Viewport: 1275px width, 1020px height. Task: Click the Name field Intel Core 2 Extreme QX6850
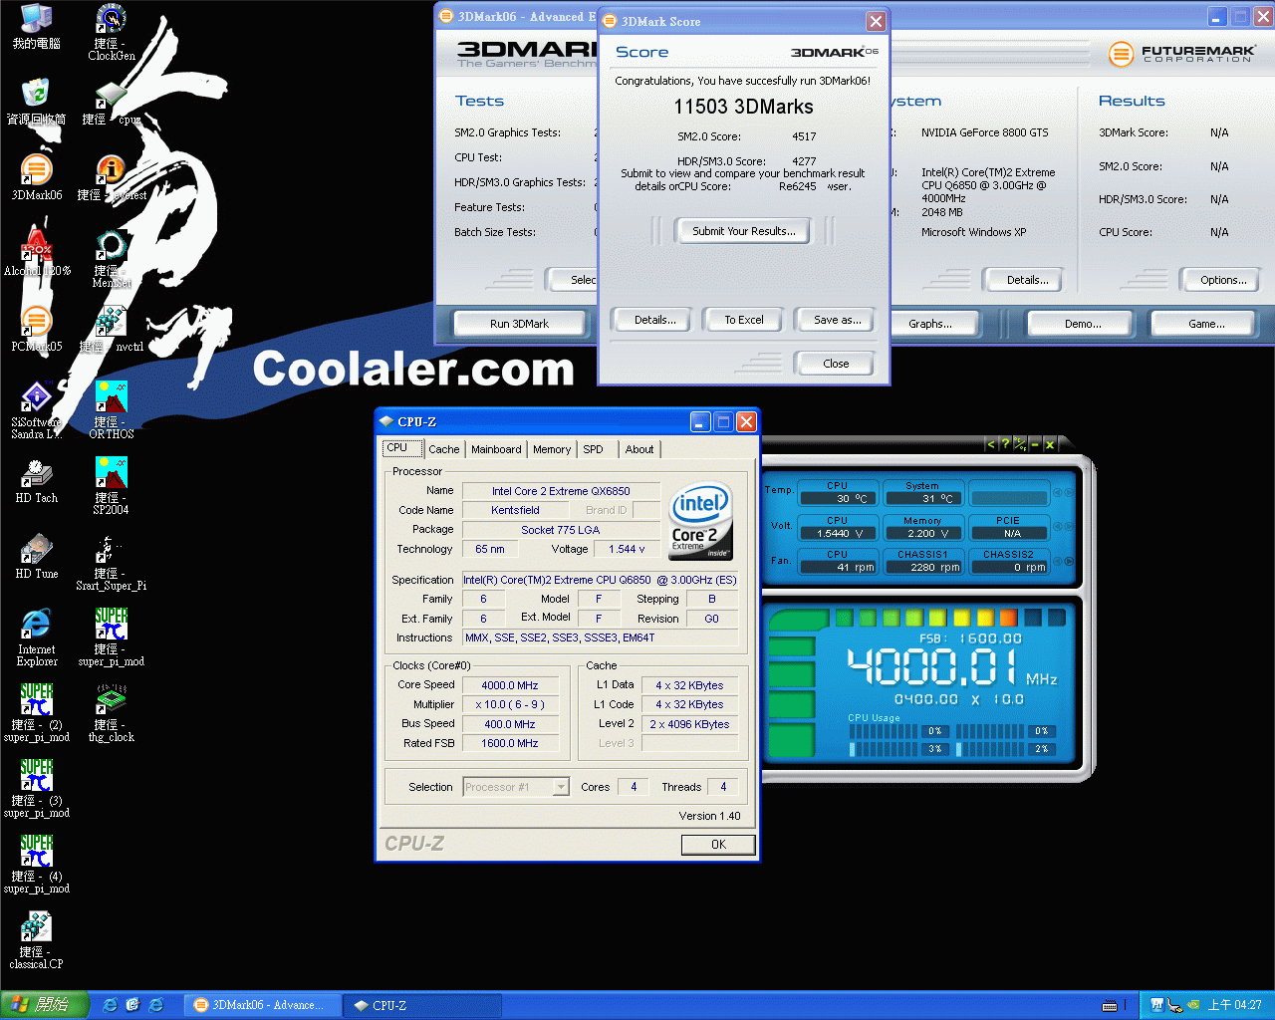(561, 491)
